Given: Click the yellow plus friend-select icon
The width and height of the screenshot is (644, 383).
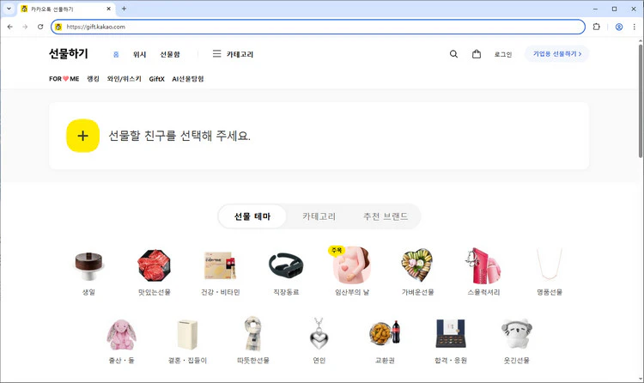Looking at the screenshot, I should click(x=82, y=136).
